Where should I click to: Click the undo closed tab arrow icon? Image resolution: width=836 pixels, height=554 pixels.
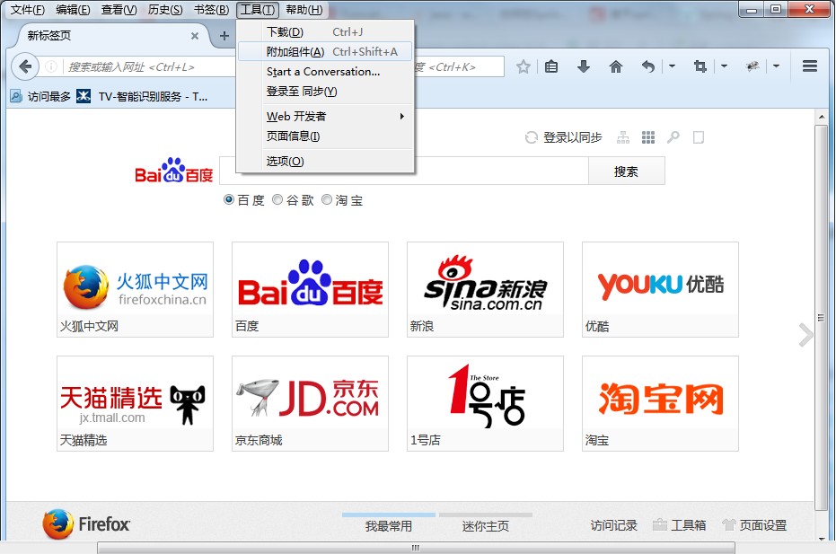[647, 66]
